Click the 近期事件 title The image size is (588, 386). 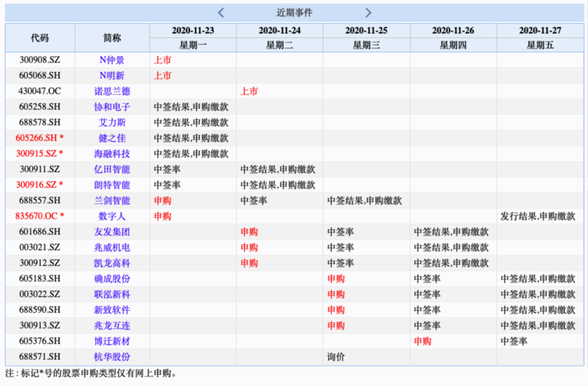pos(294,12)
